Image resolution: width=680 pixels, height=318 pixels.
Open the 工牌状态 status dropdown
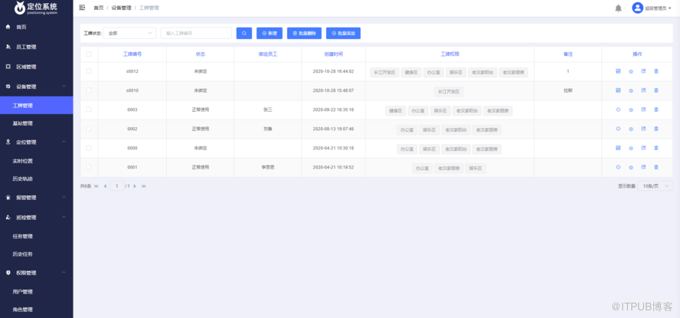(x=131, y=34)
